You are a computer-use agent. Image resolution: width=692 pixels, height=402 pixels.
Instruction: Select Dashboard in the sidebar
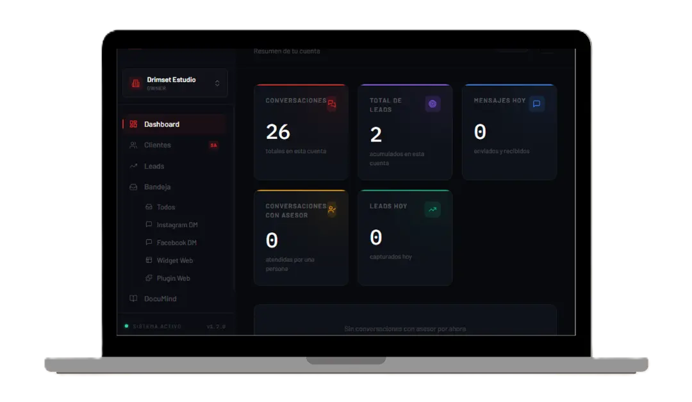(175, 124)
